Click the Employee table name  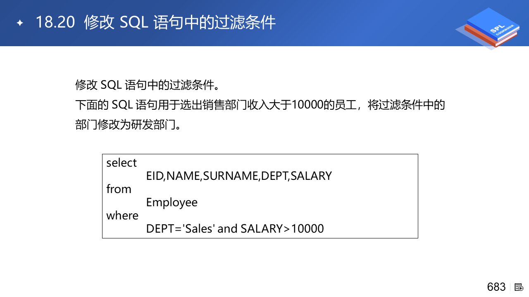click(172, 203)
